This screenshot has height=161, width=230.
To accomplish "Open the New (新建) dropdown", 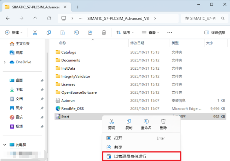I will pos(14,33).
